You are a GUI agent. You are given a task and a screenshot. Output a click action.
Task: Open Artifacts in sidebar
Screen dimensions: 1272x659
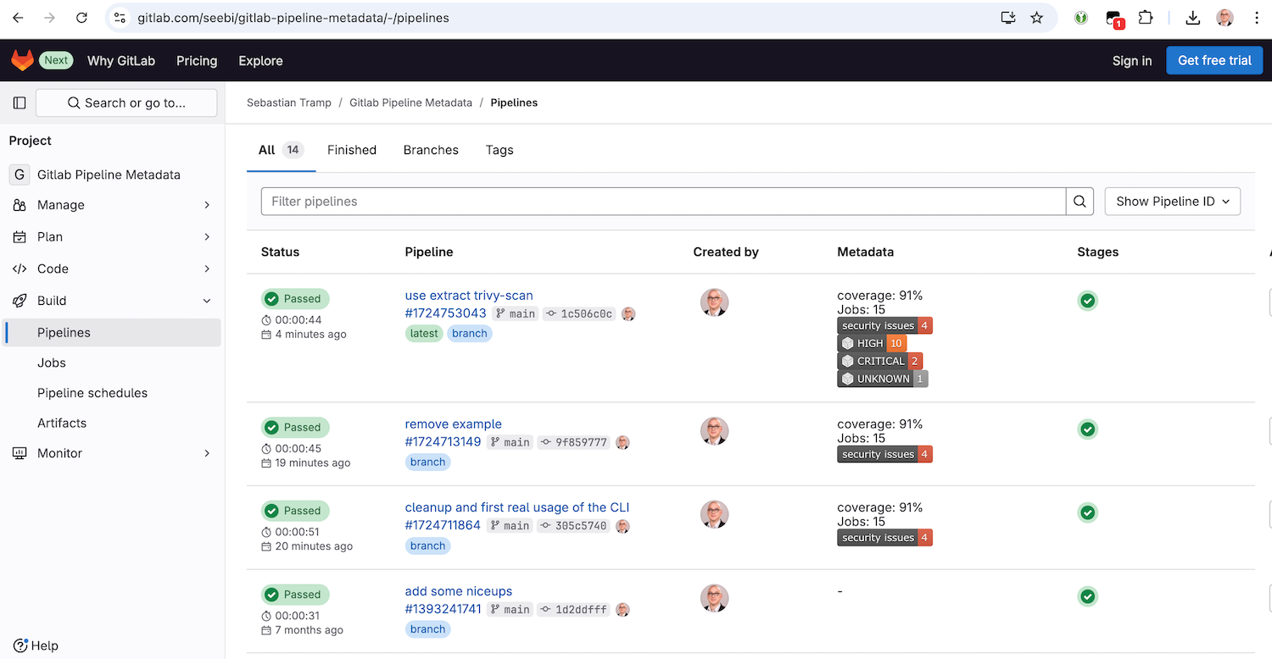click(x=110, y=423)
